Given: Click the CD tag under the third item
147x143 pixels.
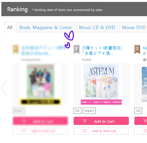Looking at the screenshot, I should click(138, 111).
